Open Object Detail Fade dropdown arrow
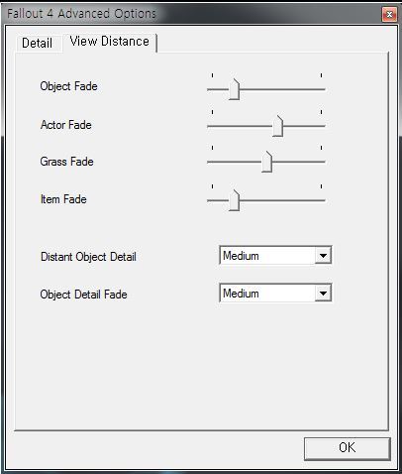This screenshot has height=474, width=402. (x=323, y=294)
